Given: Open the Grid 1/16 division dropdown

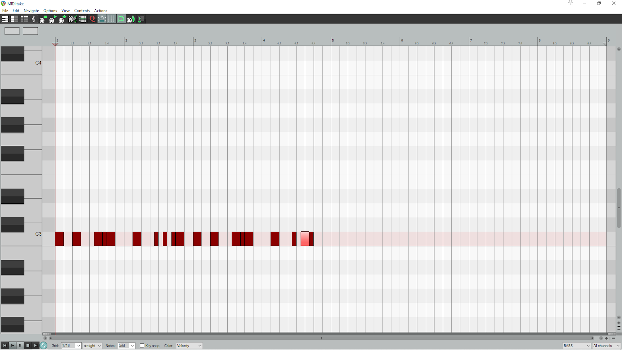Looking at the screenshot, I should tap(71, 346).
